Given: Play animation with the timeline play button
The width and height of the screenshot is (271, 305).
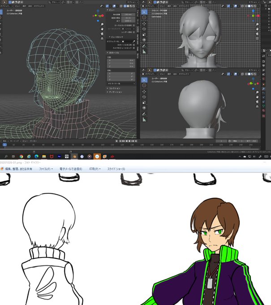Looking at the screenshot, I should (x=129, y=141).
